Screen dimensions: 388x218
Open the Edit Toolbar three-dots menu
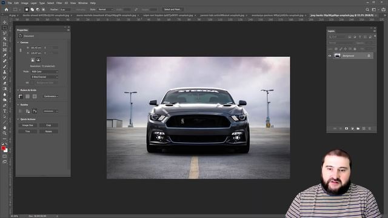(4, 139)
